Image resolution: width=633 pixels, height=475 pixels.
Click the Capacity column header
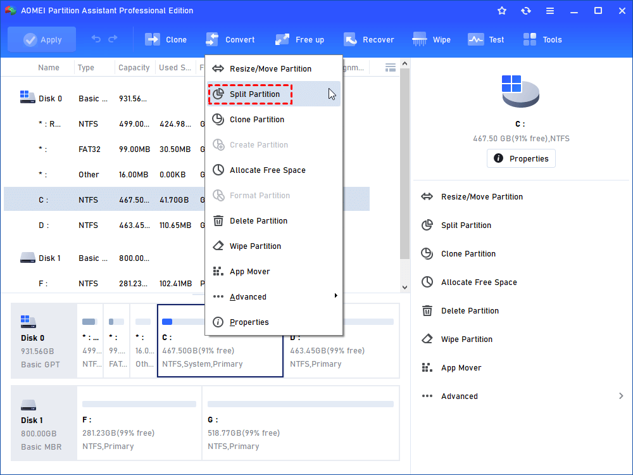tap(134, 68)
